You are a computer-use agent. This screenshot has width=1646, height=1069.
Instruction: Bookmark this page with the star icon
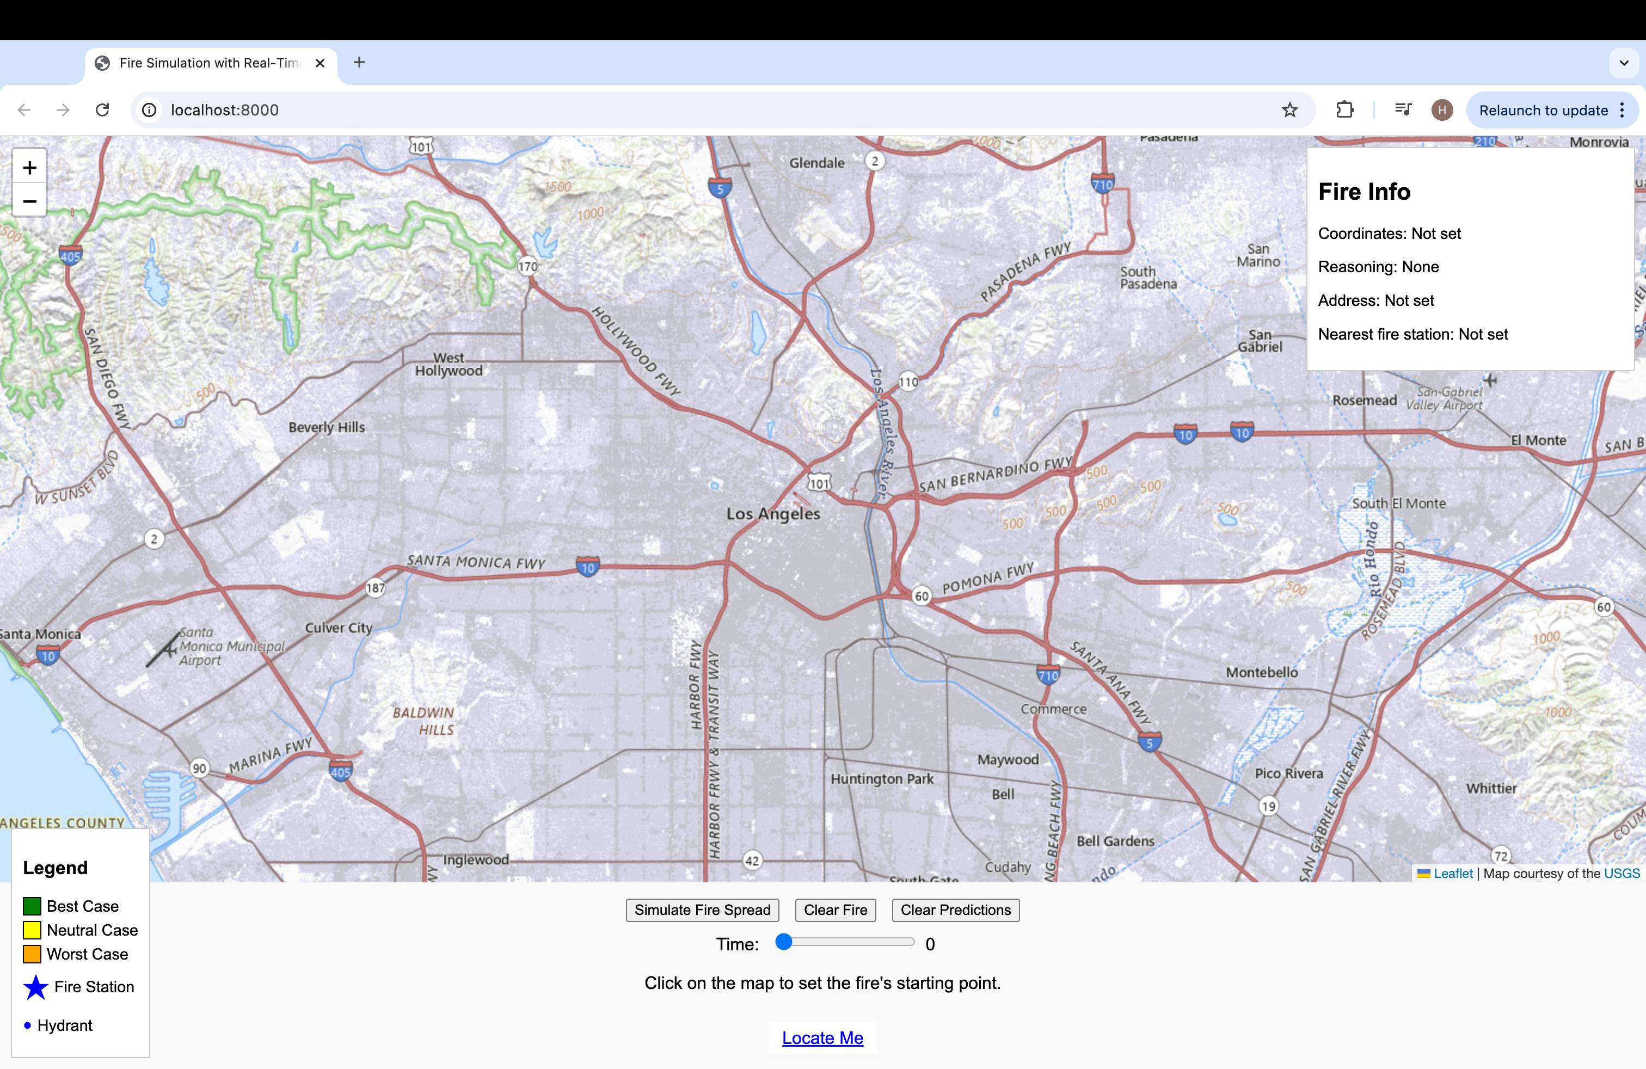pyautogui.click(x=1289, y=110)
